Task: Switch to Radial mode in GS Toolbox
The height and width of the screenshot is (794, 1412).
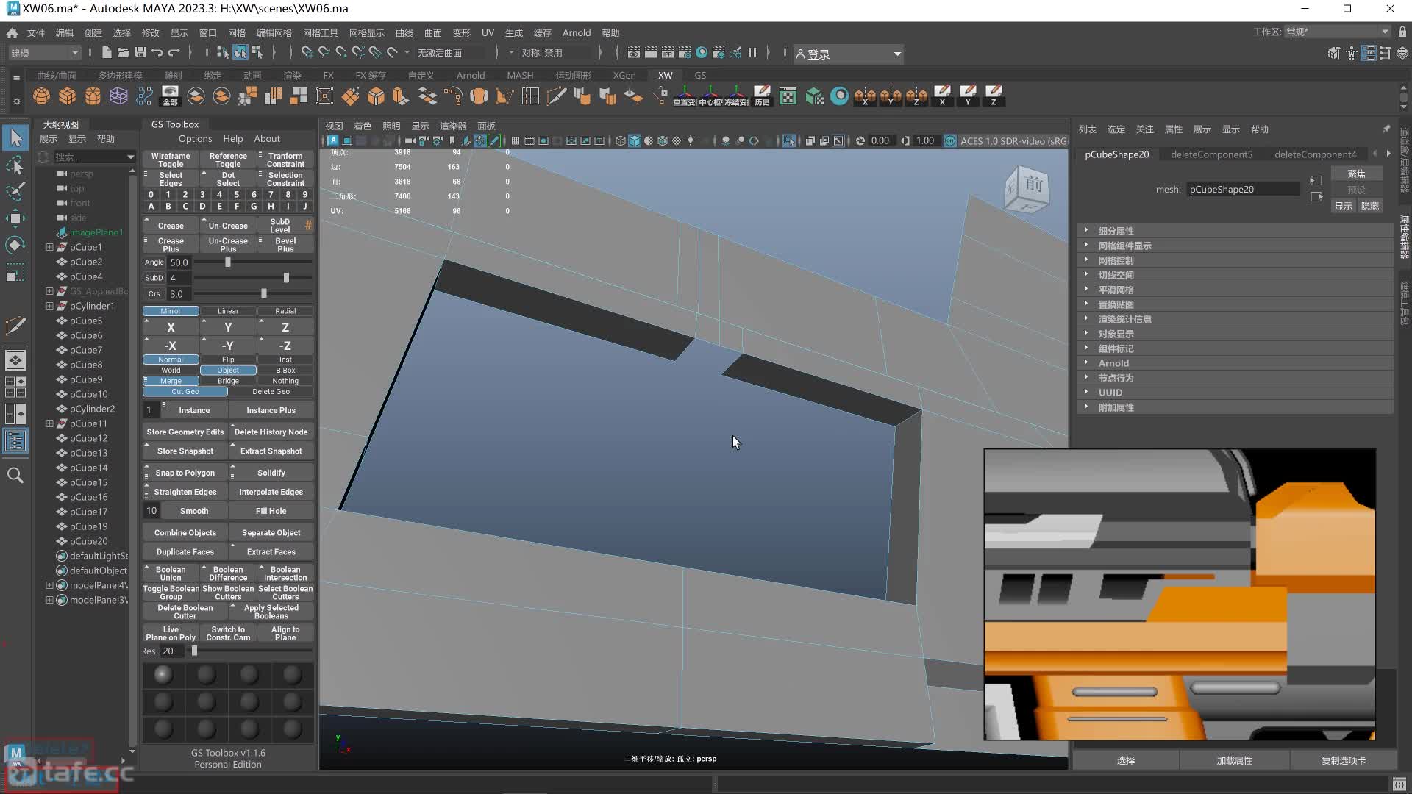Action: [285, 311]
